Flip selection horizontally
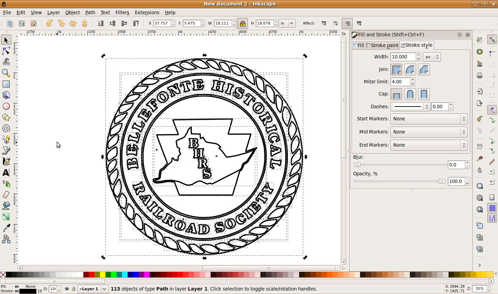498x294 pixels. [x=73, y=24]
